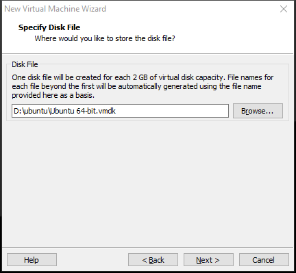Click the Specify Disk File heading
Viewport: 296px width, 273px height.
[x=49, y=27]
